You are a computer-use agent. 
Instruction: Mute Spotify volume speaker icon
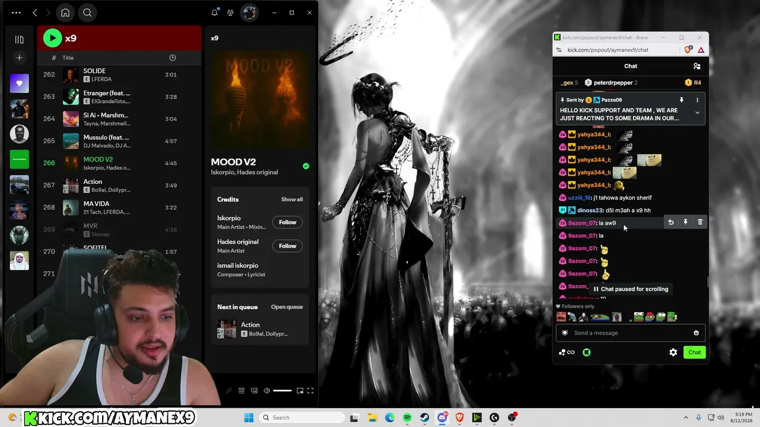tap(267, 391)
